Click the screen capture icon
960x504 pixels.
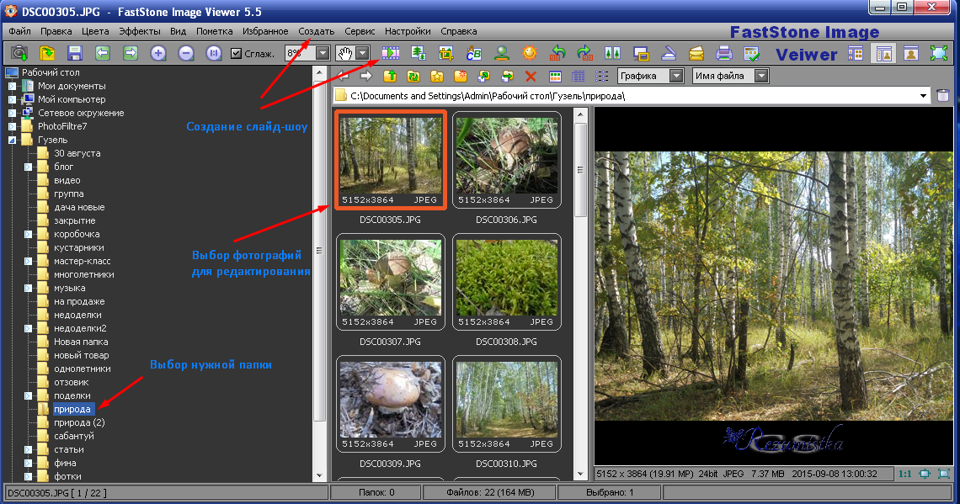[641, 54]
